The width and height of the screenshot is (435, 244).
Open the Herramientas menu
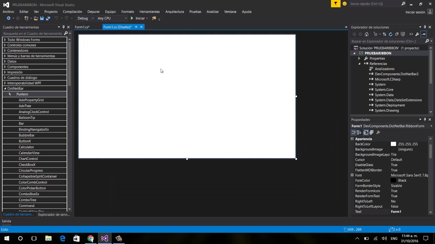coord(150,12)
